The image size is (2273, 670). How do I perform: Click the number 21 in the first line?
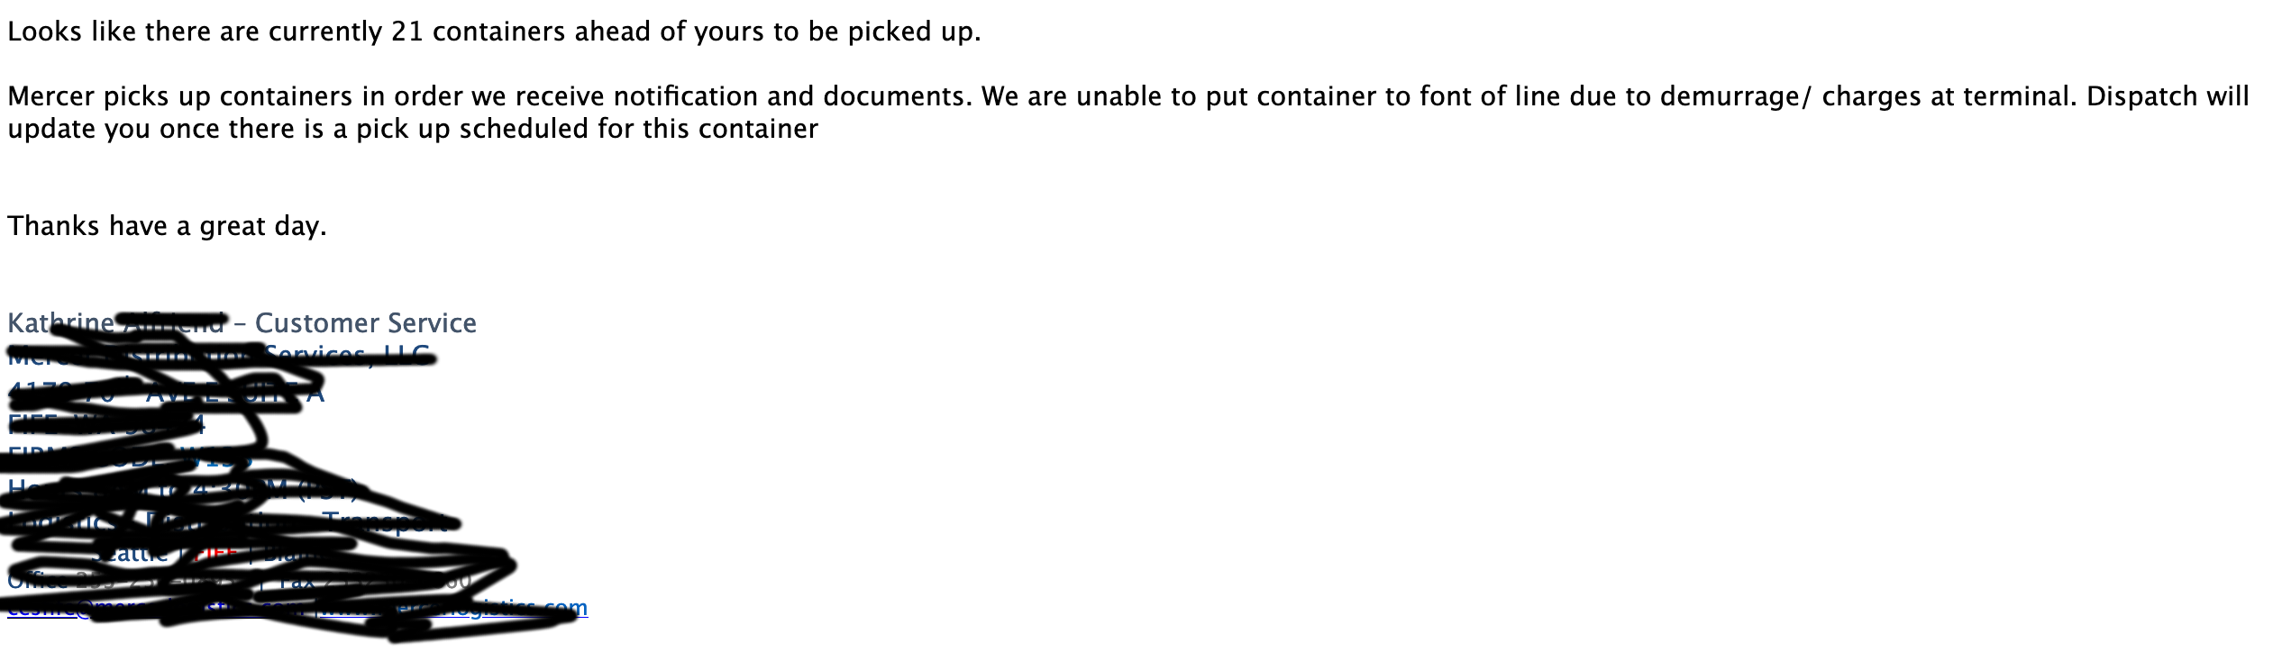[407, 32]
